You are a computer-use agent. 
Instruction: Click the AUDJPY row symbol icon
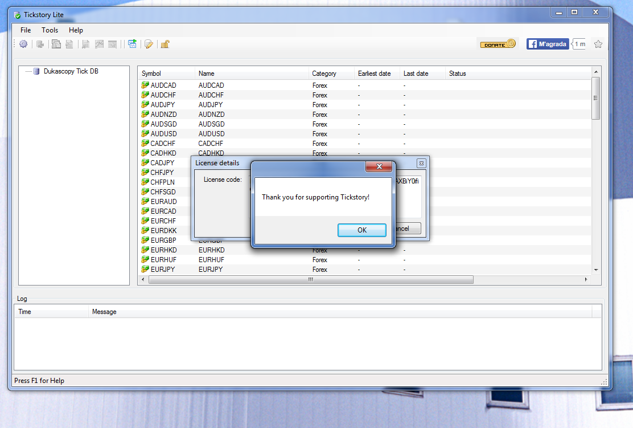pyautogui.click(x=145, y=105)
